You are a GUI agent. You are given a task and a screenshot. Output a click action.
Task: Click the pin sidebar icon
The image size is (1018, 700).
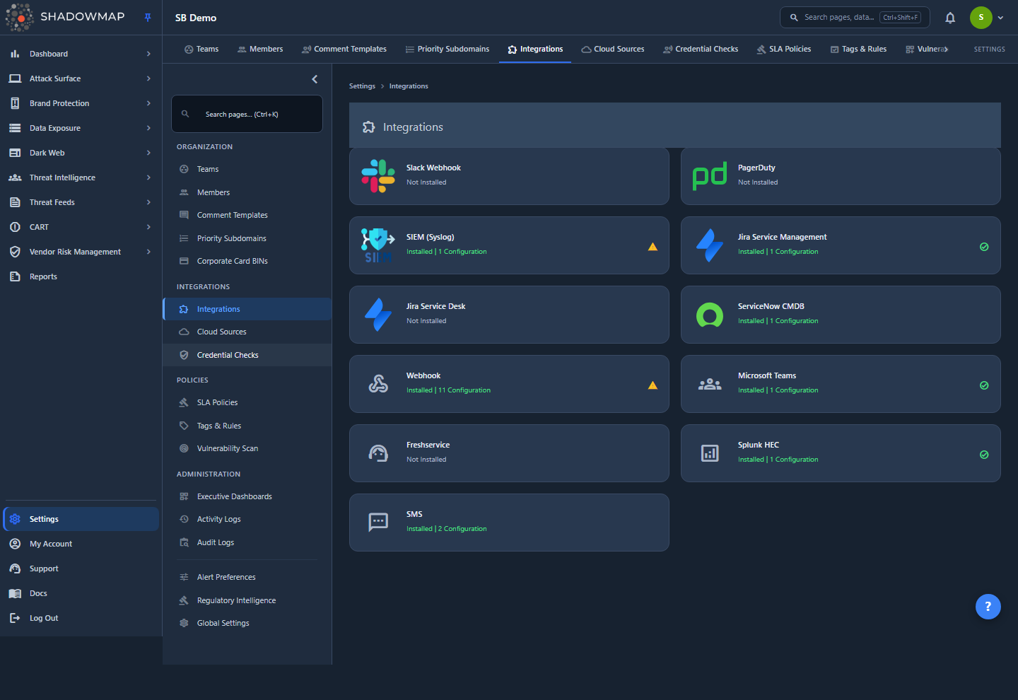tap(148, 18)
